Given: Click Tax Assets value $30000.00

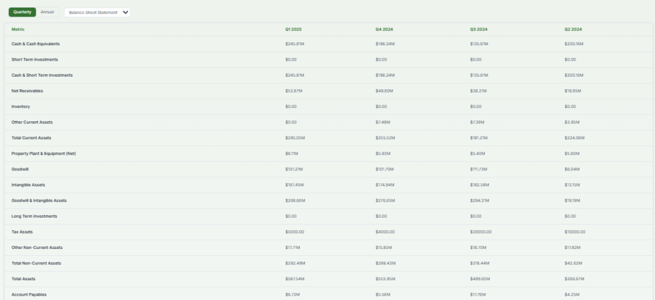Looking at the screenshot, I should 481,232.
